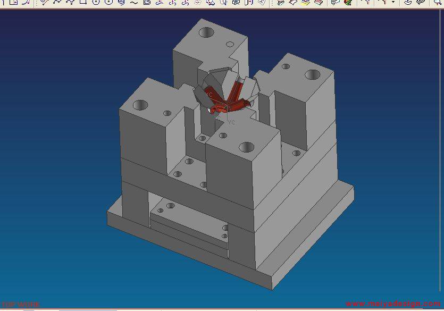Select the large hole on the left block
The image size is (444, 311).
point(140,105)
